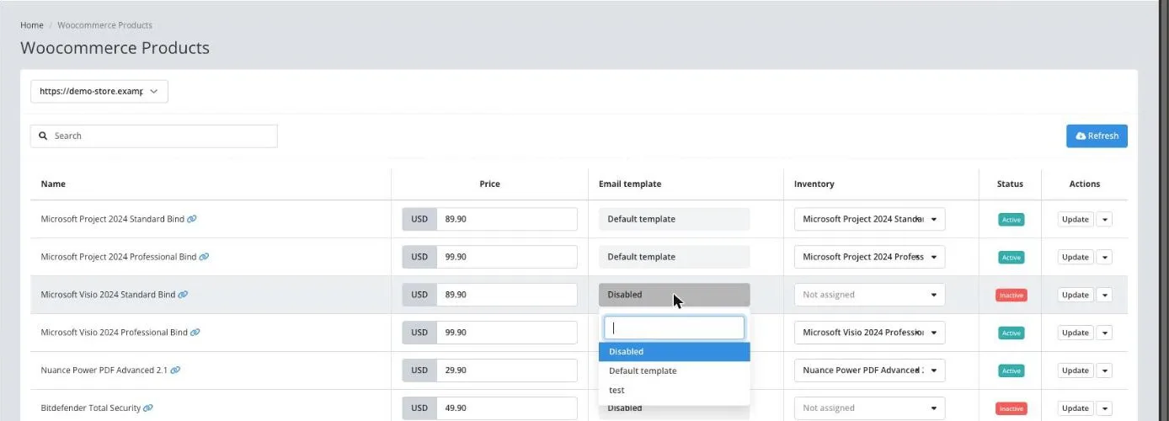This screenshot has height=421, width=1169.
Task: Click product name Nuance Power PDF Advanced 2.1
Action: 104,370
